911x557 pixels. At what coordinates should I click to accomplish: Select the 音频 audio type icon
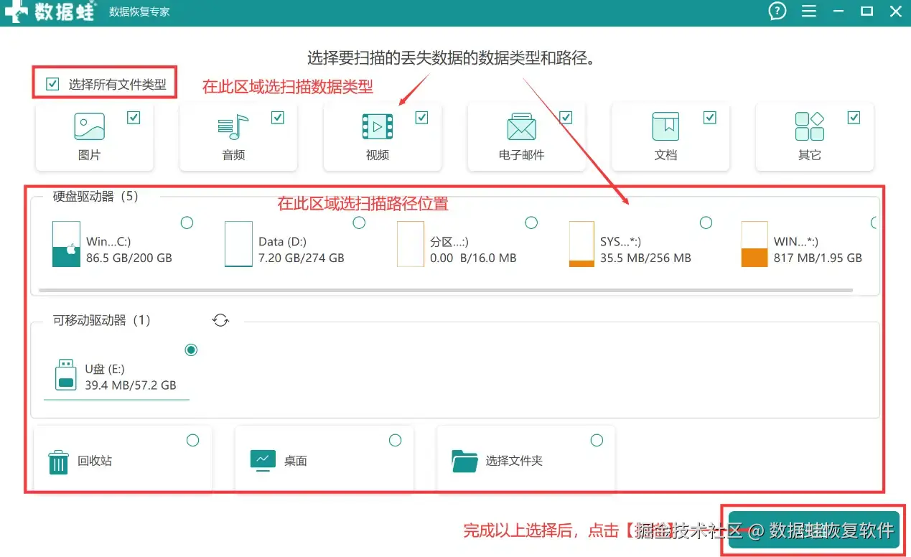[x=233, y=126]
